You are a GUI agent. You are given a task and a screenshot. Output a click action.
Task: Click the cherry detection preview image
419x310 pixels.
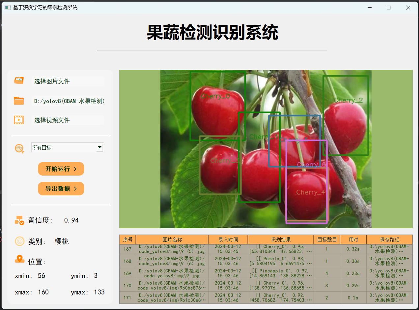pyautogui.click(x=265, y=149)
